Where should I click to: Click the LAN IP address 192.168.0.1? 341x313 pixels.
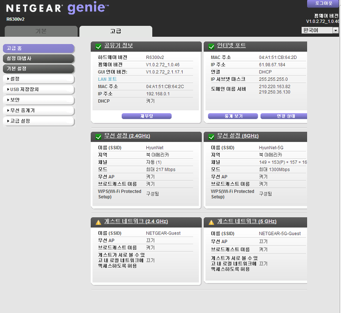point(158,94)
